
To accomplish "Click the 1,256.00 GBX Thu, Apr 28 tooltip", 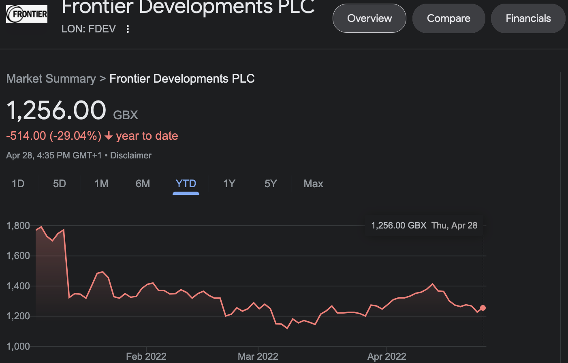I will tap(424, 226).
